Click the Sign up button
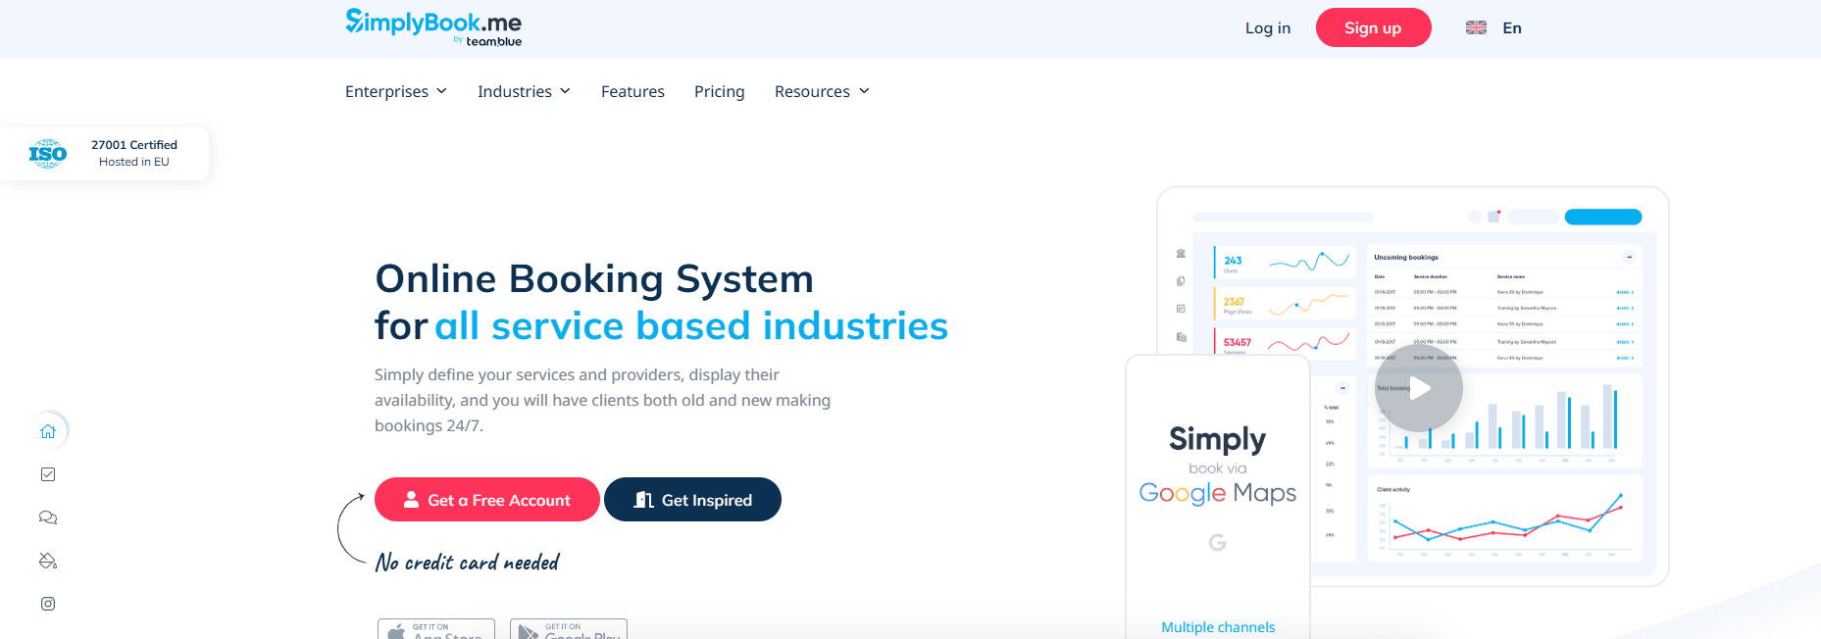Screen dimensions: 1821x639 1373,27
